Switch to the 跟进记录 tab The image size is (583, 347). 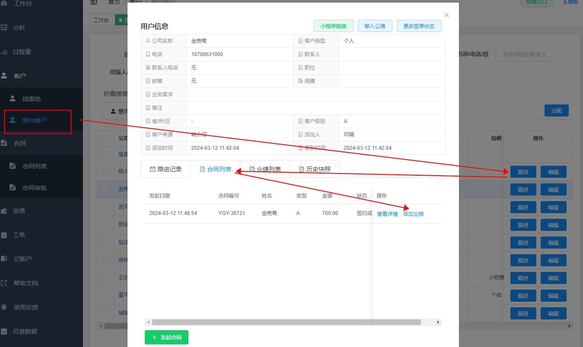click(166, 169)
